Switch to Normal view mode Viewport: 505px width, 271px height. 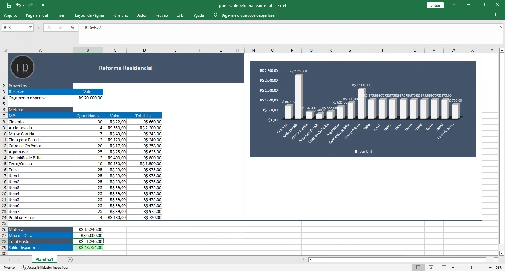[x=418, y=268]
